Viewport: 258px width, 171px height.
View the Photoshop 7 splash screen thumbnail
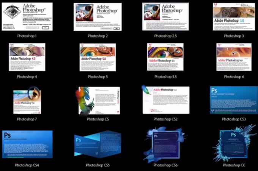point(27,100)
